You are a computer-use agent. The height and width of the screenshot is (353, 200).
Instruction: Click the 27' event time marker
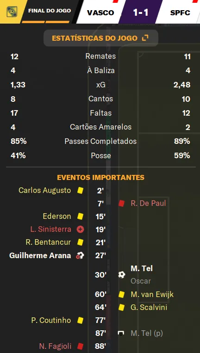pos(100,256)
